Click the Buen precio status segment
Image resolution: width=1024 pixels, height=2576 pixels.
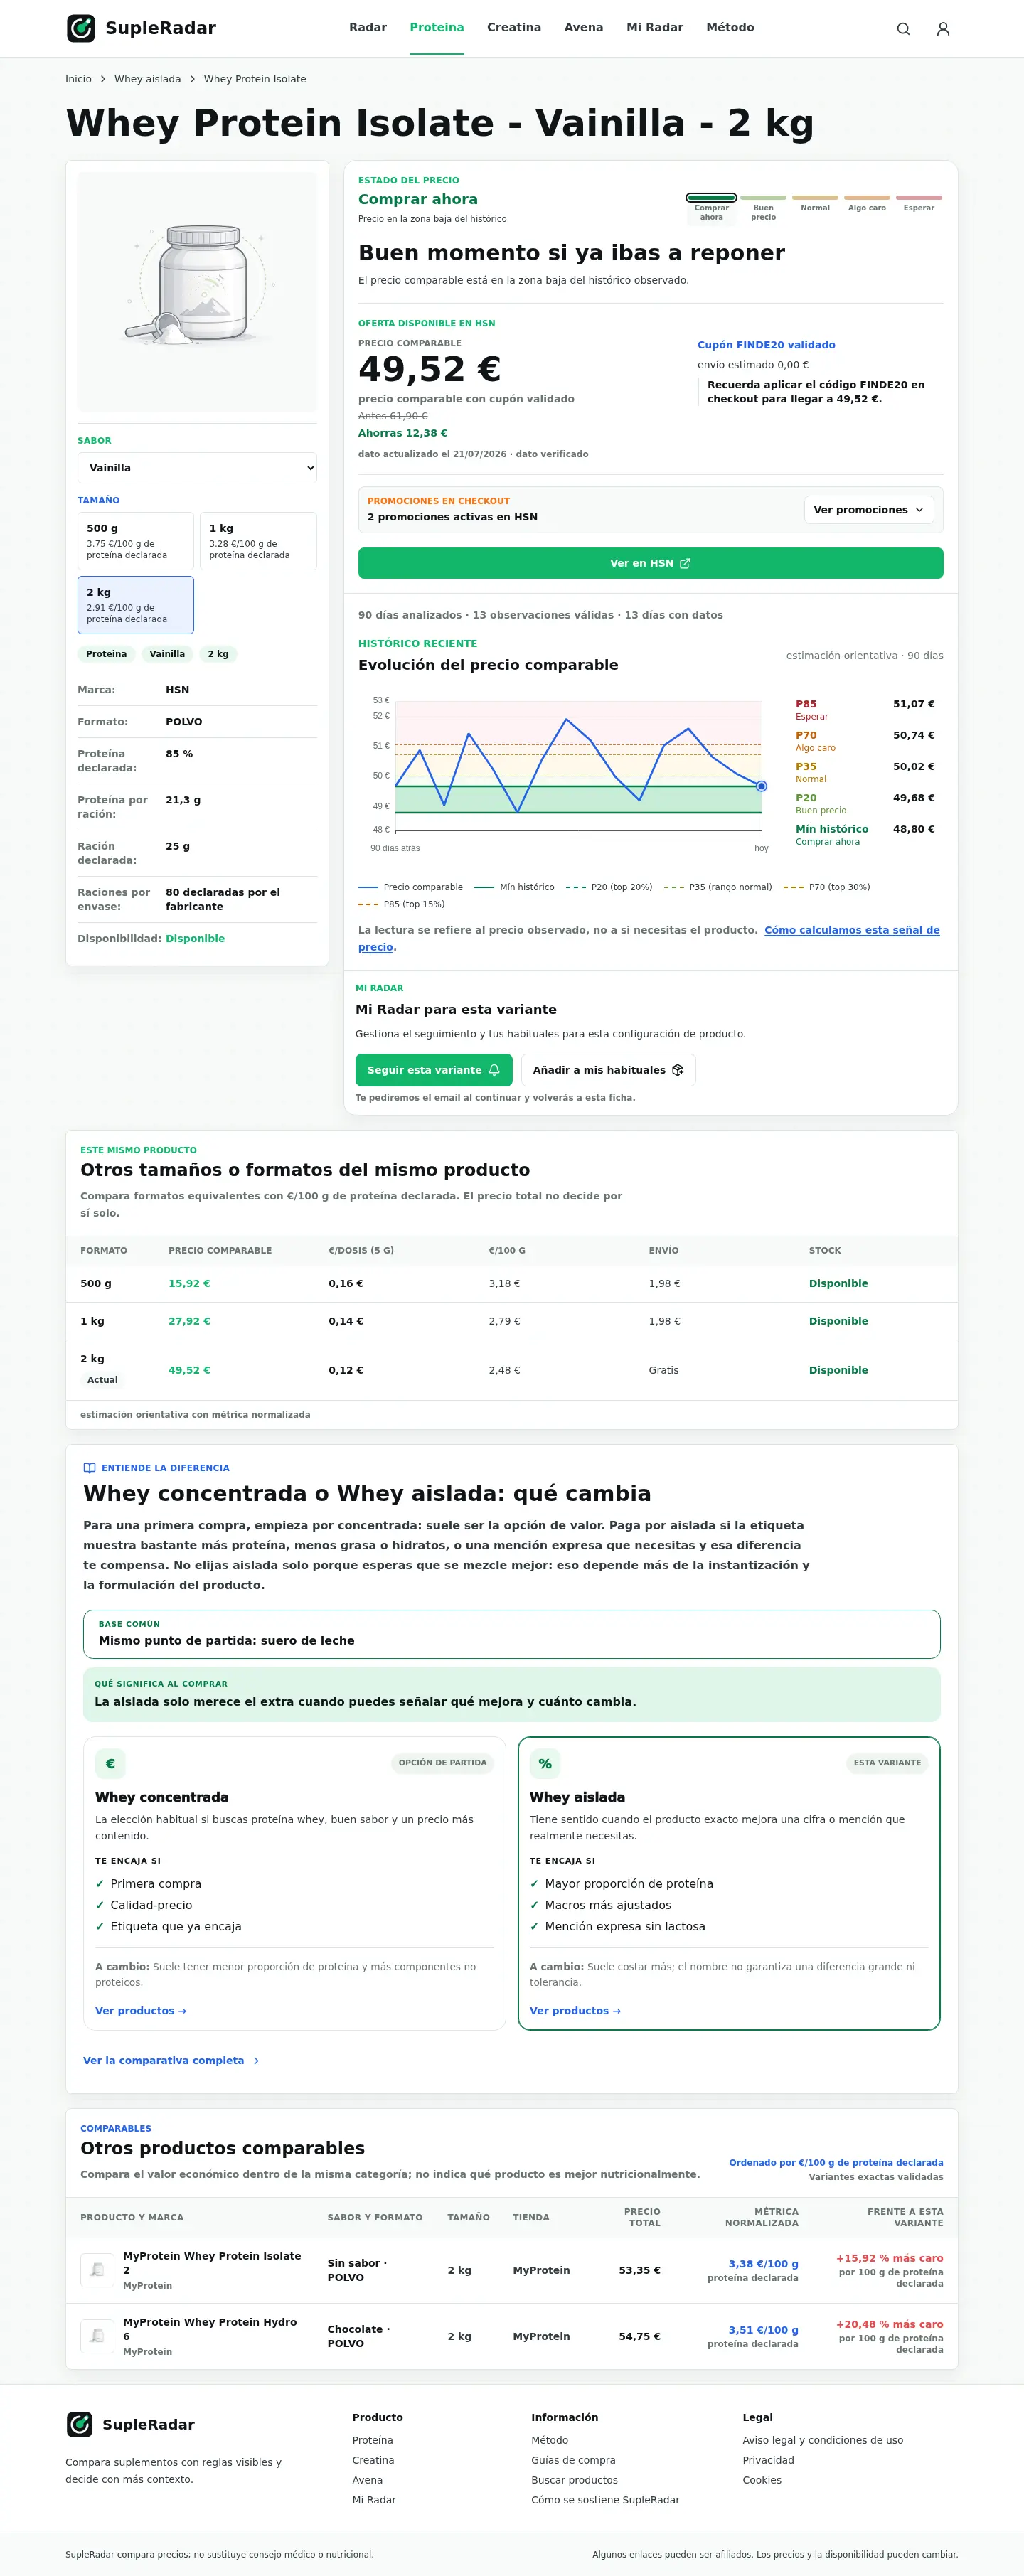[763, 207]
